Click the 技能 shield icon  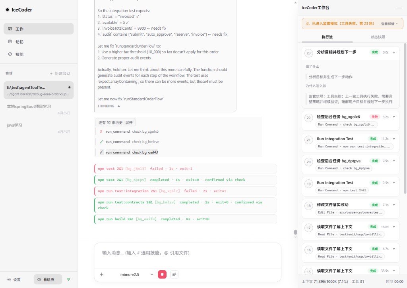click(10, 54)
